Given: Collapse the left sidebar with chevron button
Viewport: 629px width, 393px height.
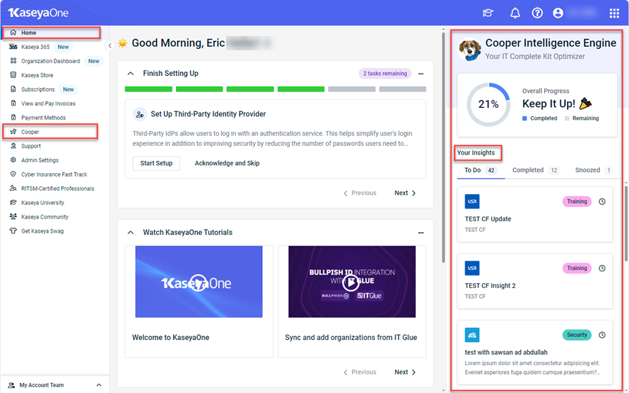Looking at the screenshot, I should coord(110,45).
